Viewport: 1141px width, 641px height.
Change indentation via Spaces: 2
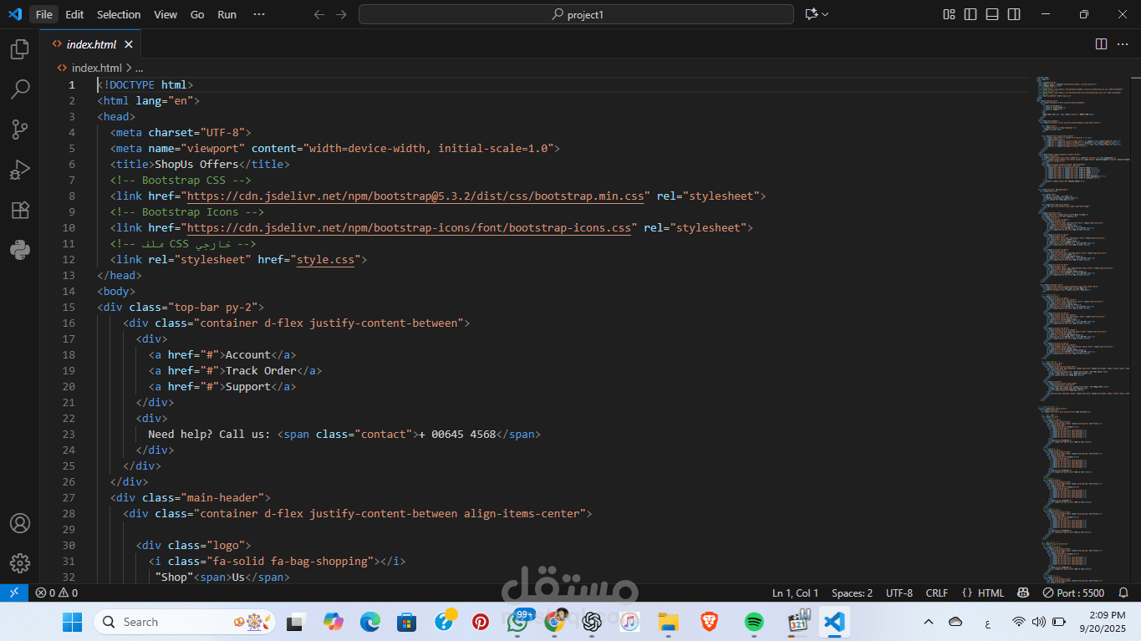pyautogui.click(x=852, y=593)
